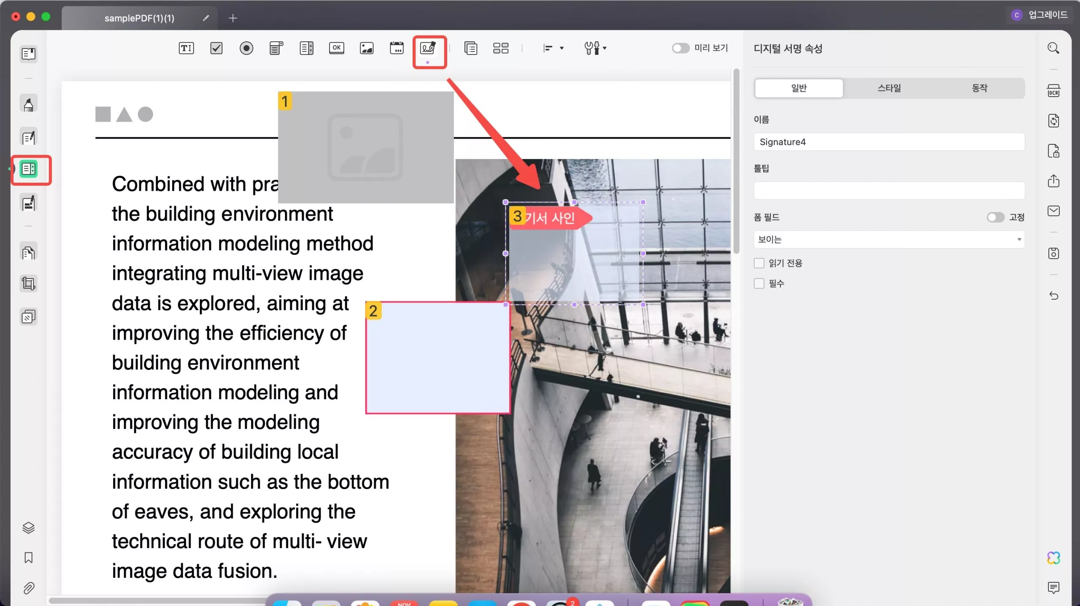The height and width of the screenshot is (606, 1080).
Task: Switch to the 일반 tab
Action: 799,88
